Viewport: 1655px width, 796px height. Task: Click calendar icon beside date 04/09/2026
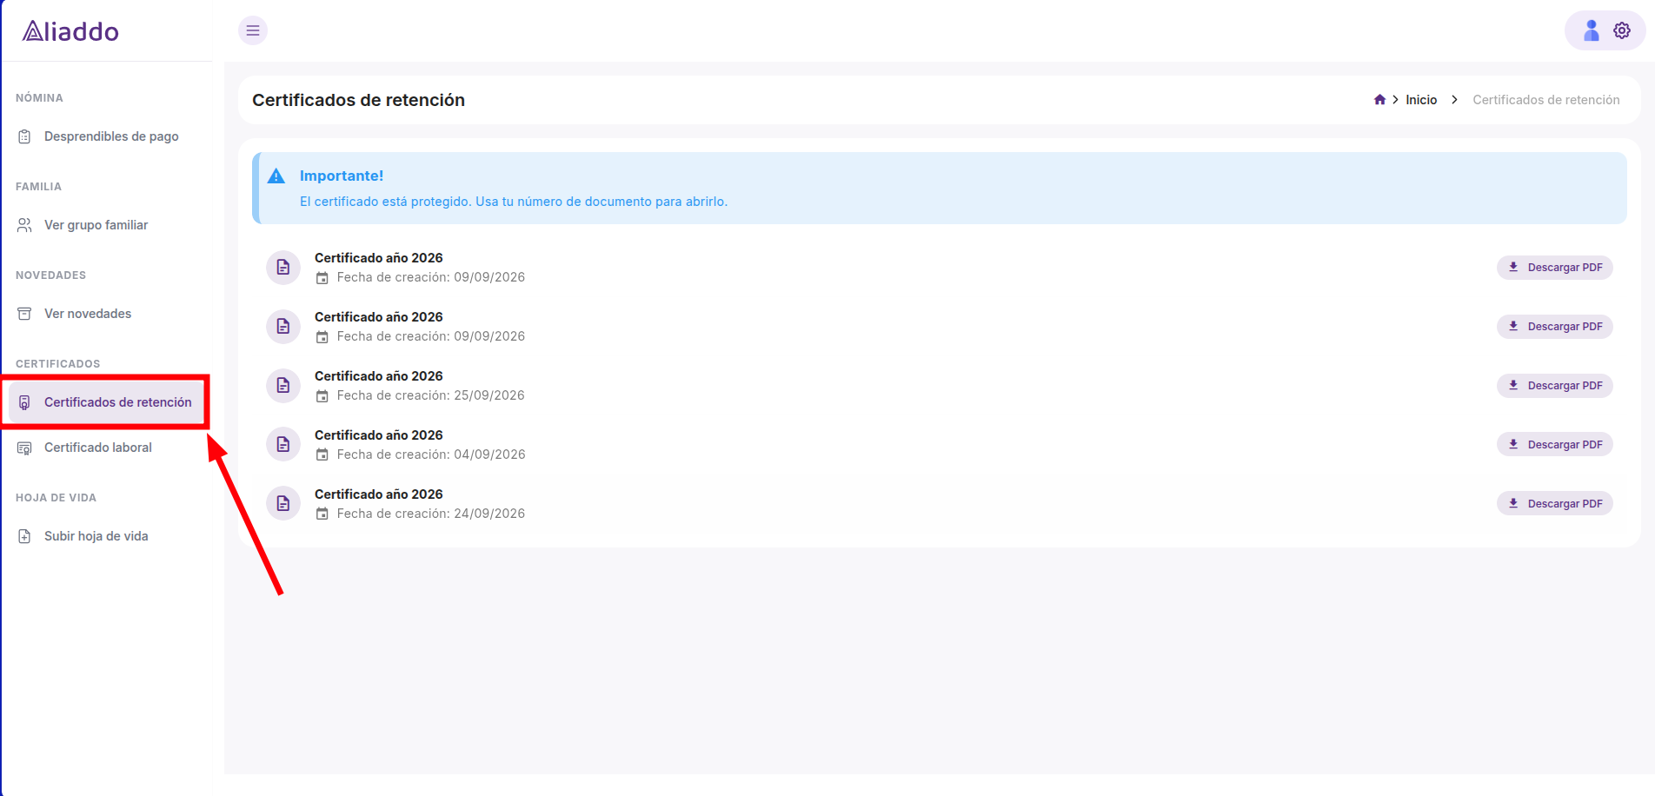pyautogui.click(x=322, y=455)
